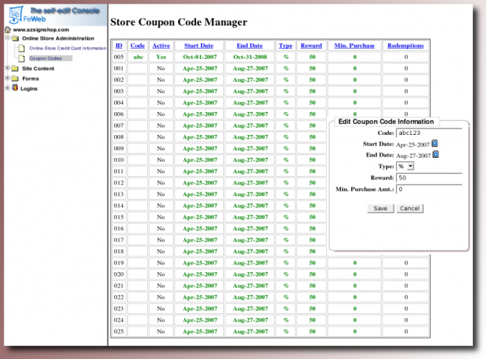The height and width of the screenshot is (359, 486).
Task: Click the Site Content folder icon
Action: tap(15, 69)
